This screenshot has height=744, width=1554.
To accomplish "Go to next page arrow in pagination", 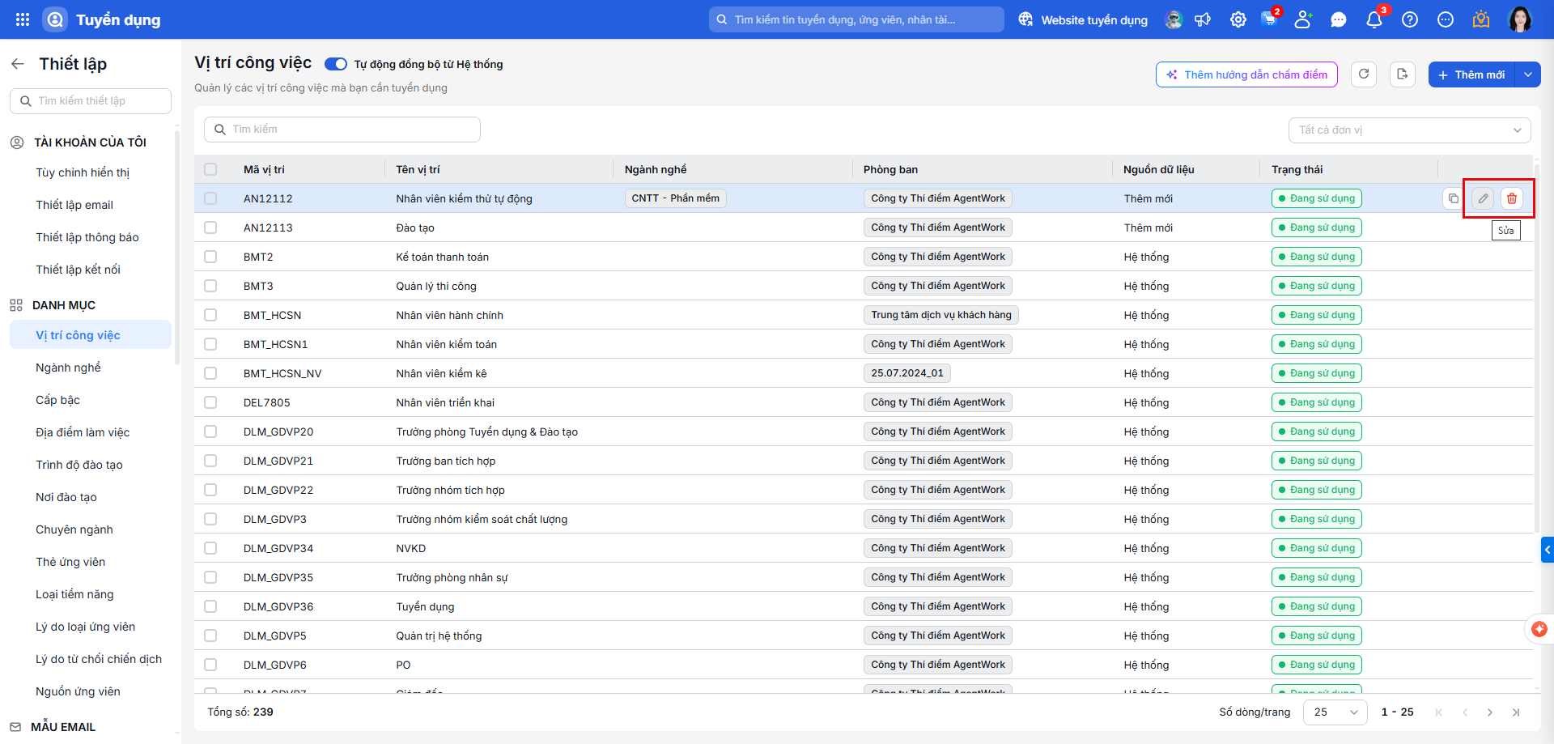I will coord(1490,712).
